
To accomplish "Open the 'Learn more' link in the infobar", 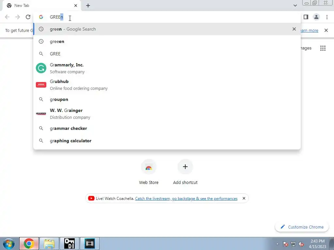I will click(309, 30).
